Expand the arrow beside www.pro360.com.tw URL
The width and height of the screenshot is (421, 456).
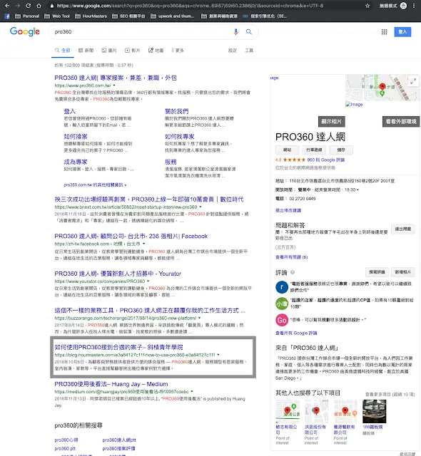114,85
